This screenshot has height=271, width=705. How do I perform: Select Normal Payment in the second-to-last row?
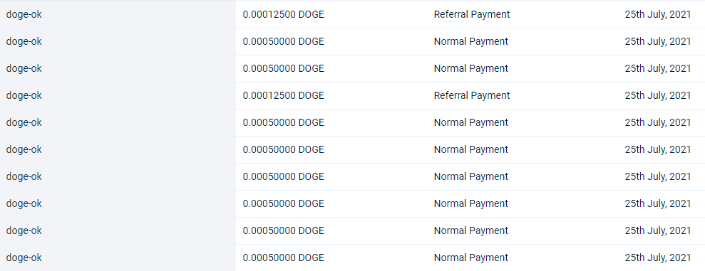point(470,230)
